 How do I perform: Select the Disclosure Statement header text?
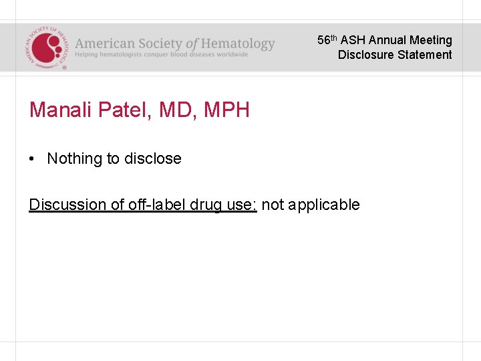pos(395,55)
